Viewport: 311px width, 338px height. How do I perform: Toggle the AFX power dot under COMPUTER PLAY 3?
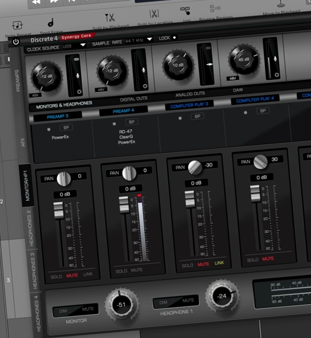[180, 118]
